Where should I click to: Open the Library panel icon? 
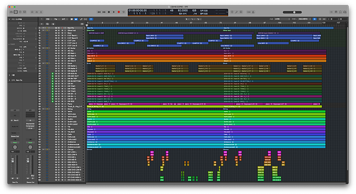click(x=10, y=12)
